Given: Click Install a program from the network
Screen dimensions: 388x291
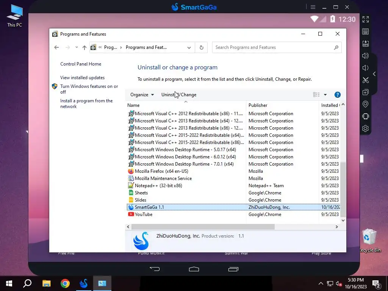Looking at the screenshot, I should click(x=86, y=104).
